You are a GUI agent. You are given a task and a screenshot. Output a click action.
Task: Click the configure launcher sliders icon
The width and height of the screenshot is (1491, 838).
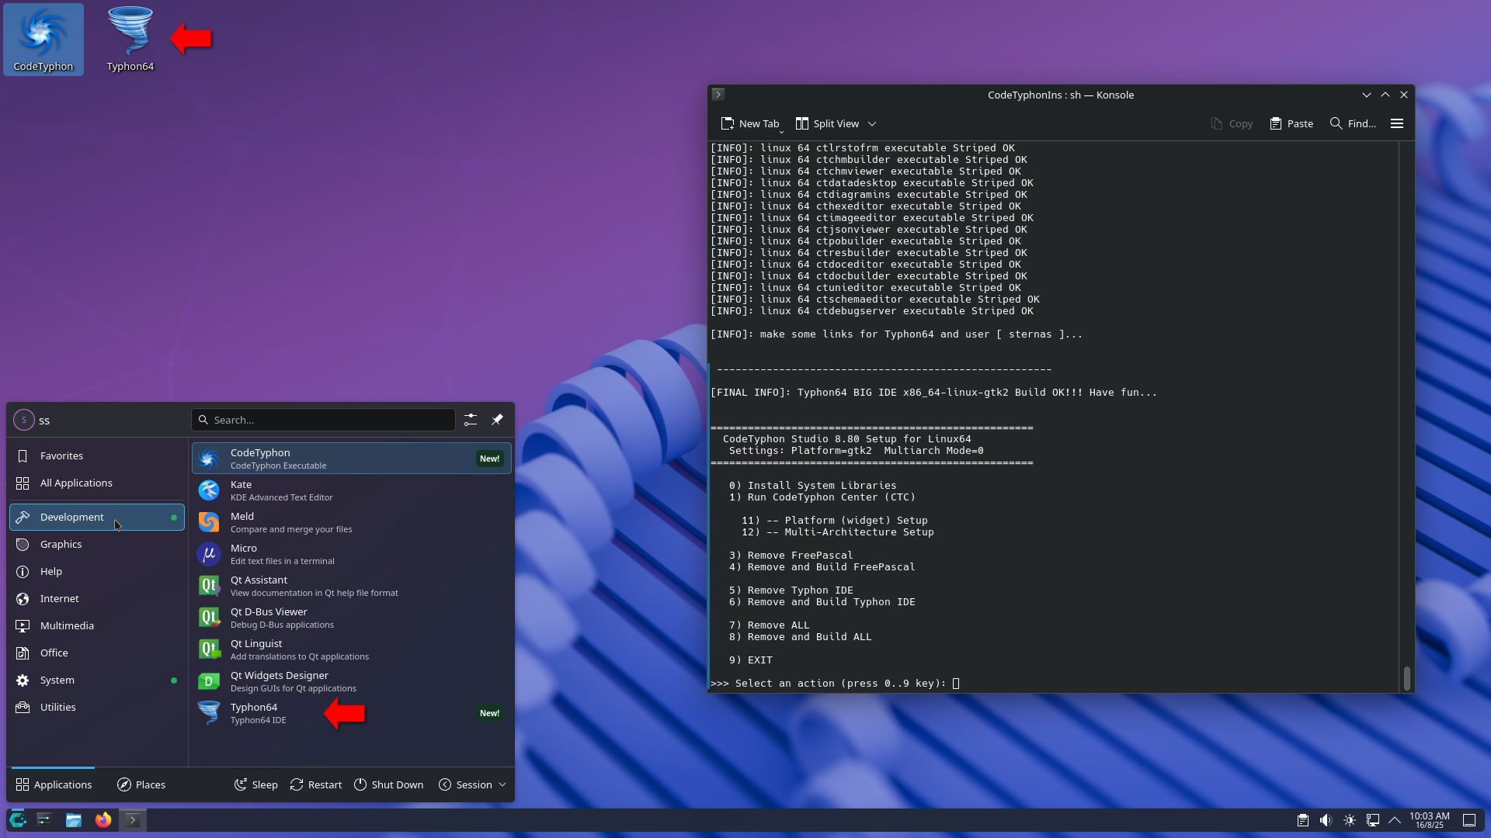point(471,420)
